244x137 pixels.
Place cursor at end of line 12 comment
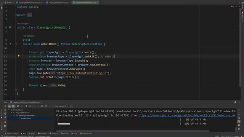click(114, 56)
